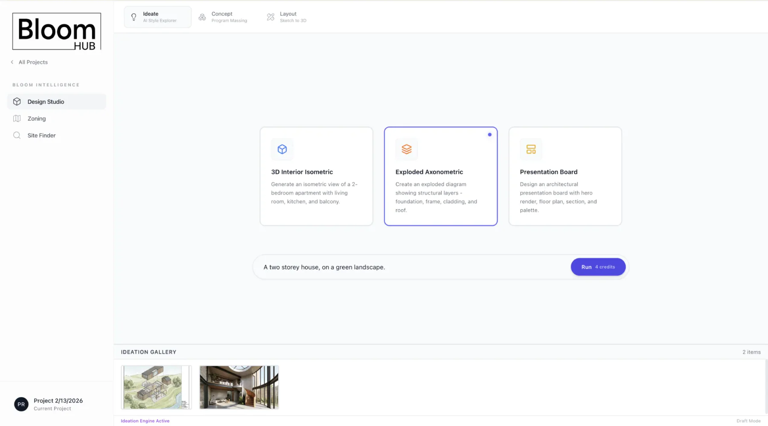Screen dimensions: 768x426
Task: Click the Ideation Engine Active status
Action: (x=145, y=421)
